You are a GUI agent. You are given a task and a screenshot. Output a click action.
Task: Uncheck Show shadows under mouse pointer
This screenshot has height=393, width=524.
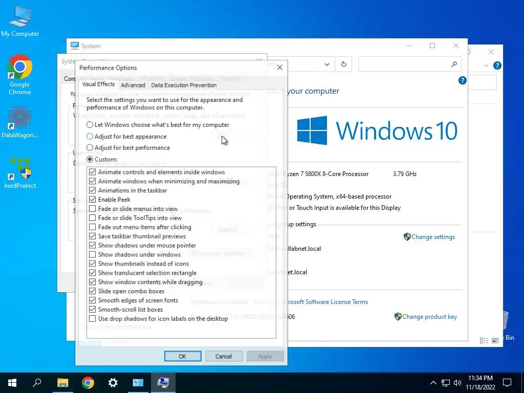(x=93, y=245)
